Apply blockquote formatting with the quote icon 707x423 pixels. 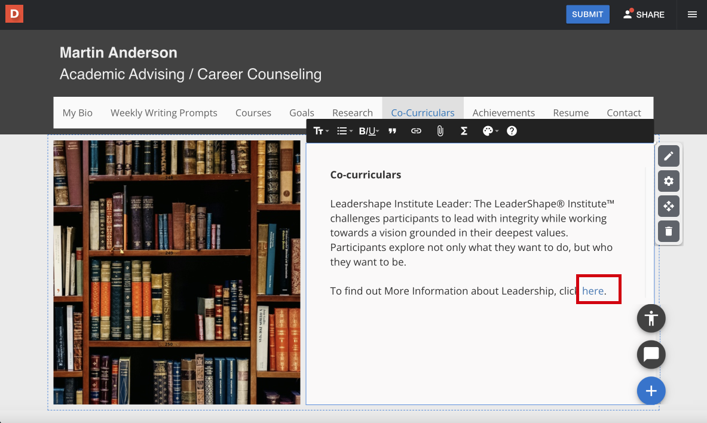point(392,131)
